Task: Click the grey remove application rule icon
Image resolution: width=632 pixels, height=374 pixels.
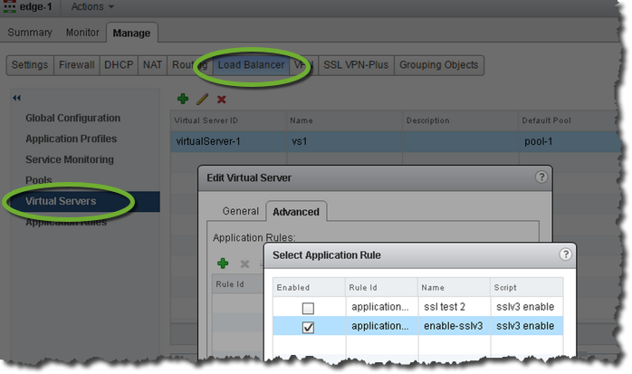Action: (244, 264)
